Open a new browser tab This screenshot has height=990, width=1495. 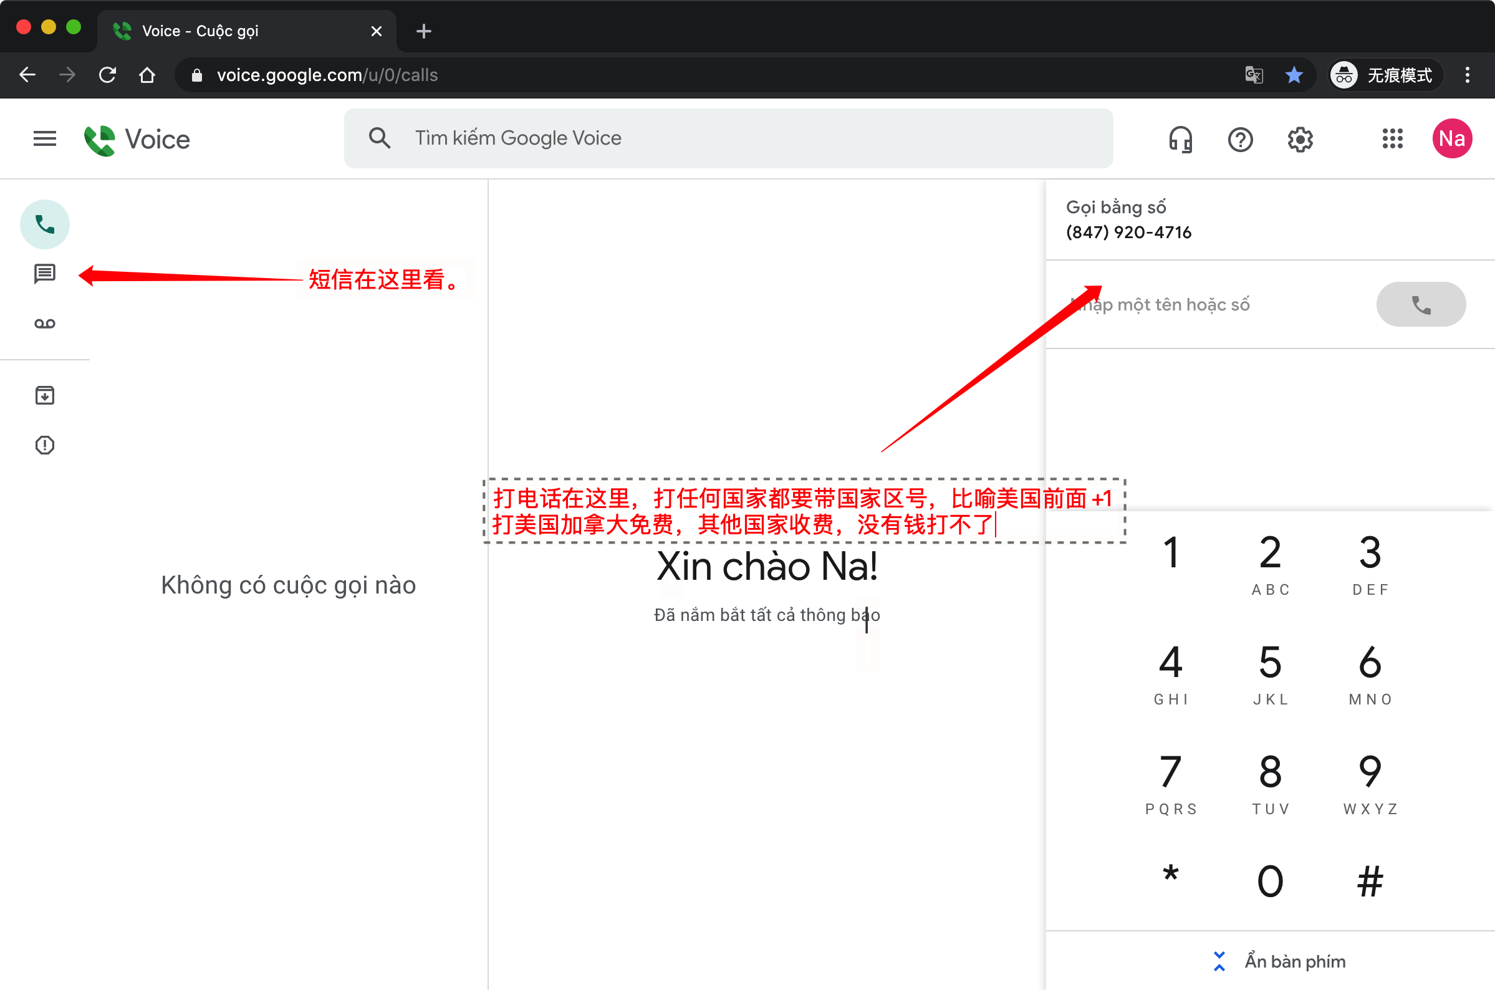[x=424, y=31]
